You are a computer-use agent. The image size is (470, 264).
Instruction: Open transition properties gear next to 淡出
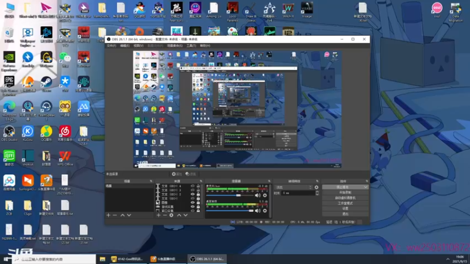[x=317, y=187]
